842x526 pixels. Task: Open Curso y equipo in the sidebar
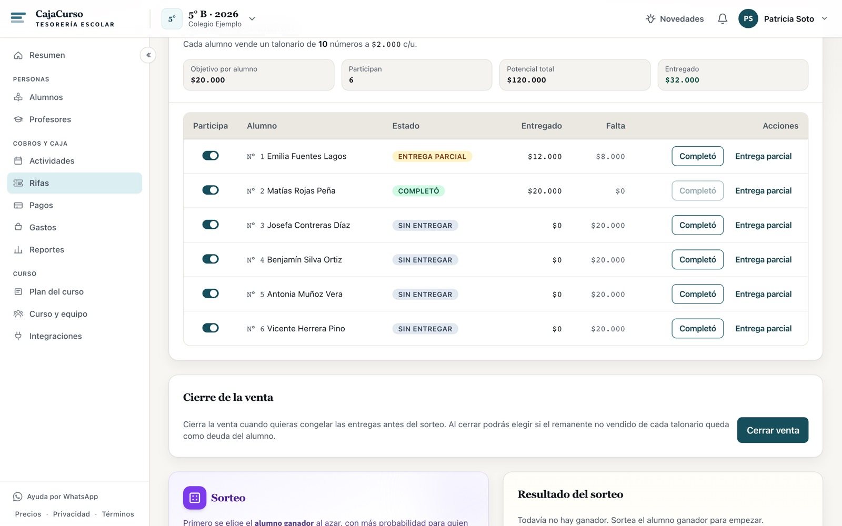click(75, 314)
